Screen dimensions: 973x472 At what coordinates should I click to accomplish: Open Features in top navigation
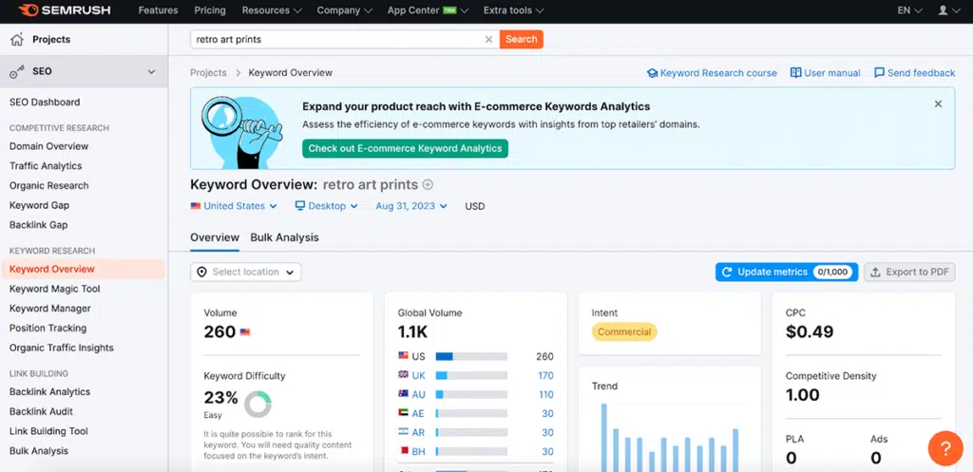coord(159,10)
